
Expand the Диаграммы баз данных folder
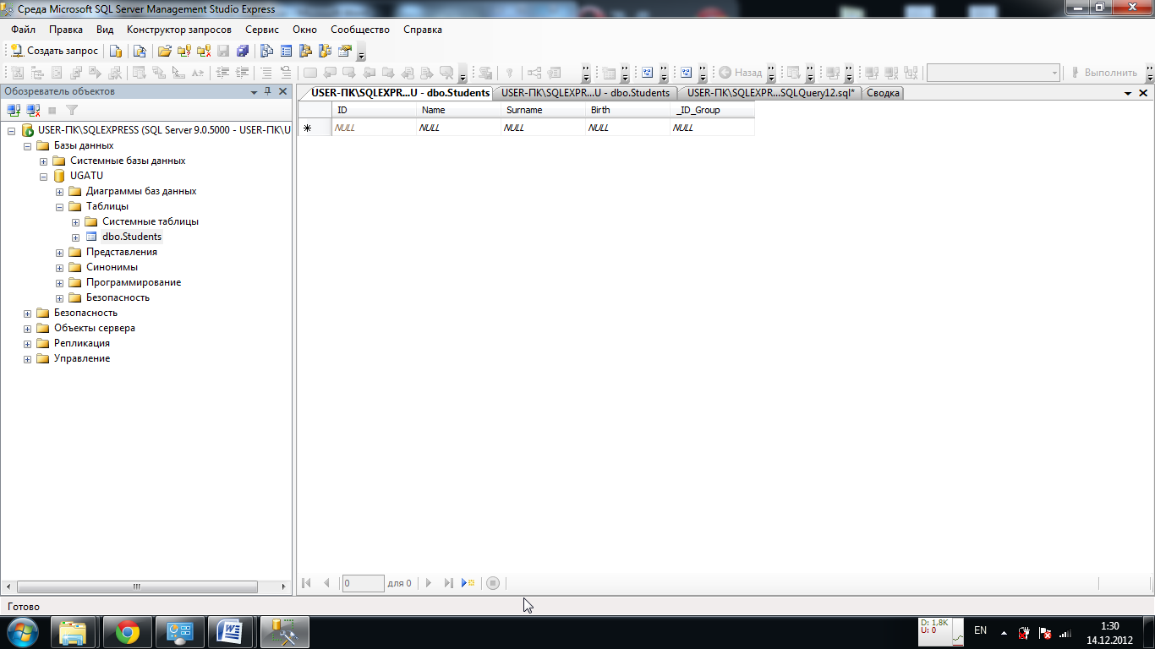(60, 191)
